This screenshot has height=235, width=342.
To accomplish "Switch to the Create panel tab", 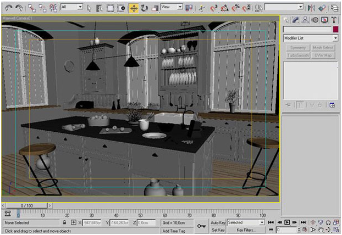I will click(286, 20).
